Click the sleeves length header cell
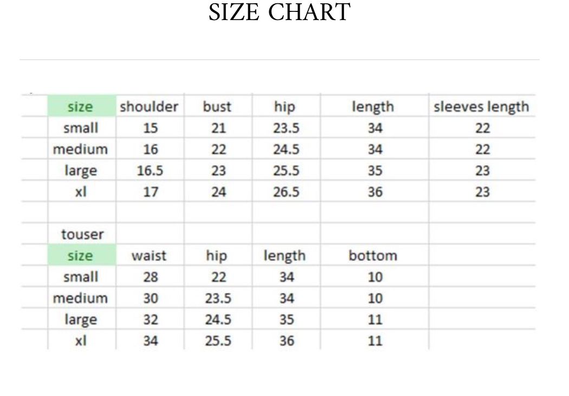The image size is (569, 396). pyautogui.click(x=481, y=107)
